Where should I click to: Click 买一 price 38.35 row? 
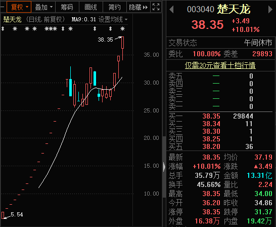point(211,116)
